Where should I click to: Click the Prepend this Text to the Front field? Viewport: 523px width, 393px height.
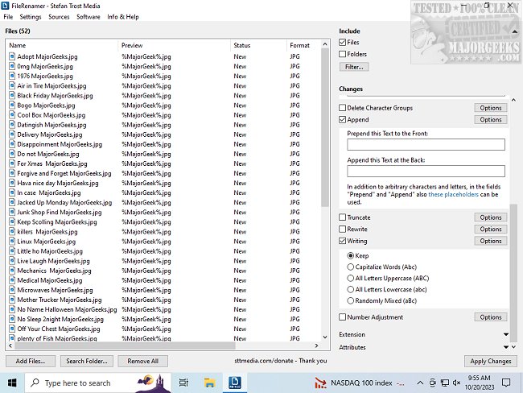(x=426, y=145)
